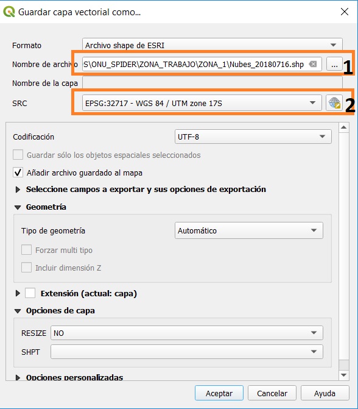Click the QGIS logo in title bar

click(9, 12)
